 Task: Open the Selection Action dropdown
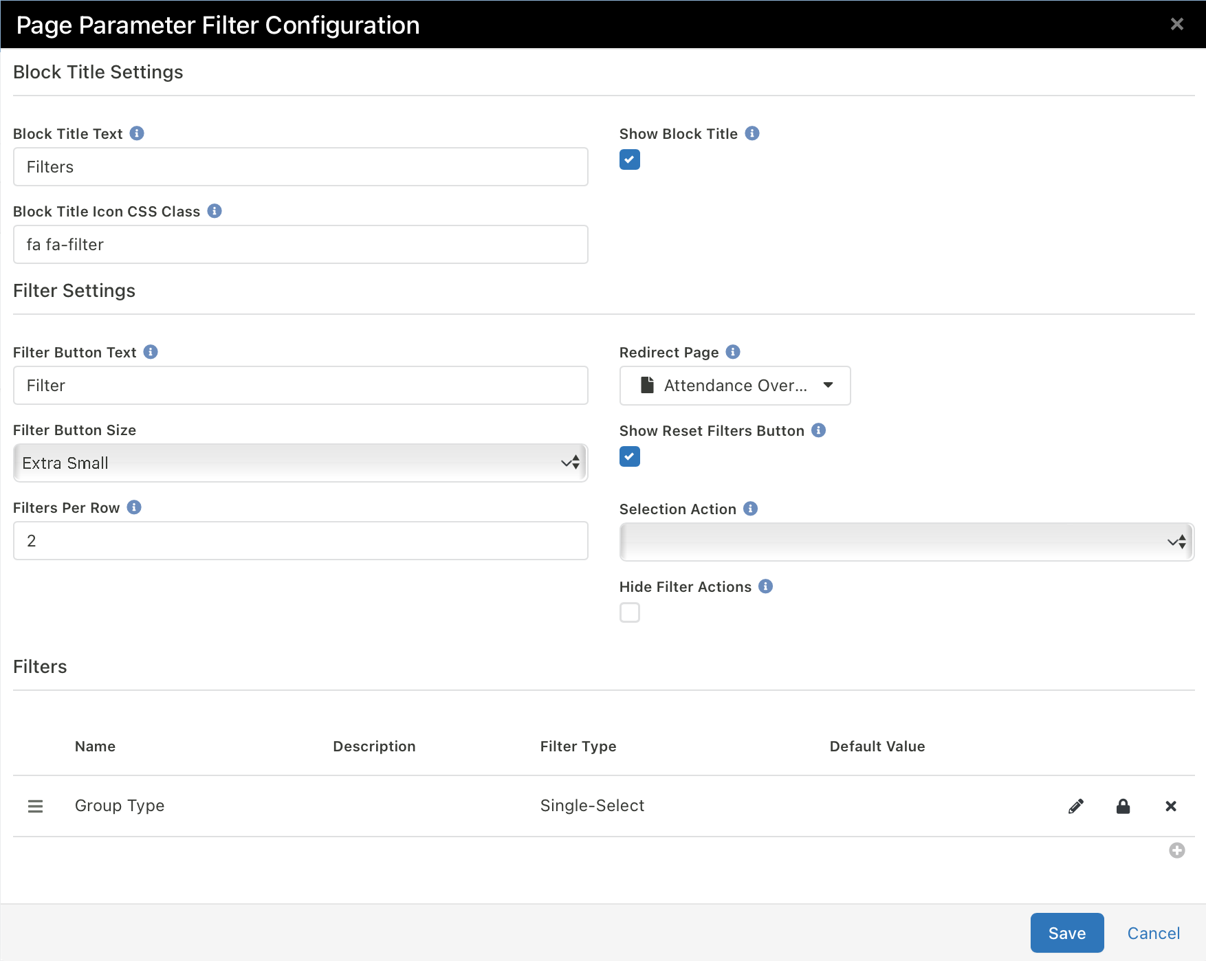click(x=906, y=542)
